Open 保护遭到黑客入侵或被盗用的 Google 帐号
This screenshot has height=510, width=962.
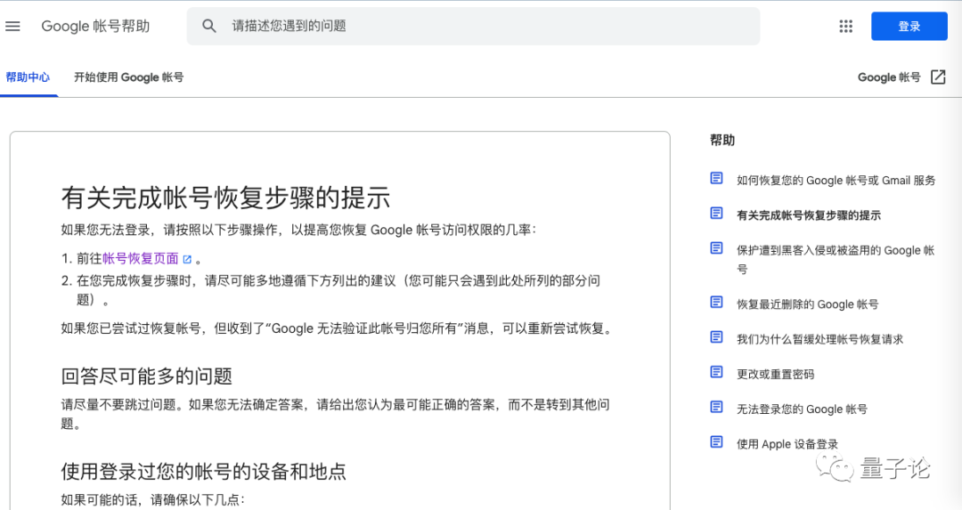click(836, 259)
